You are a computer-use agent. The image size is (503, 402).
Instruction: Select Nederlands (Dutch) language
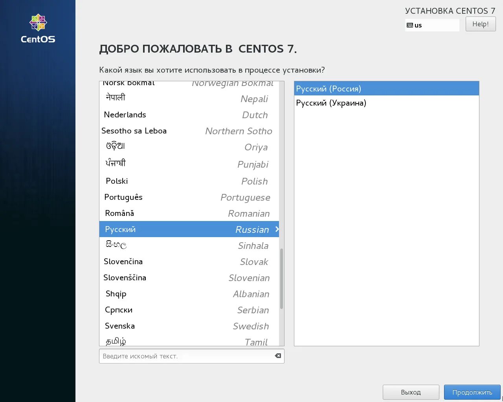[x=189, y=115]
